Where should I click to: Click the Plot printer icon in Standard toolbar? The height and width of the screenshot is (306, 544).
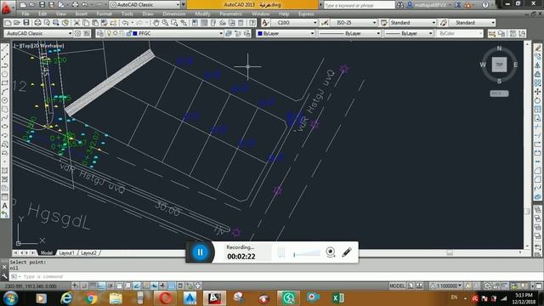pyautogui.click(x=37, y=23)
